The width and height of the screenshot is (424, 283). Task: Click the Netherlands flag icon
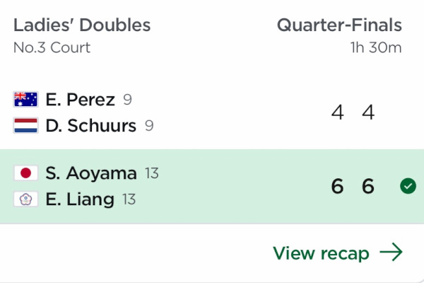click(x=25, y=125)
